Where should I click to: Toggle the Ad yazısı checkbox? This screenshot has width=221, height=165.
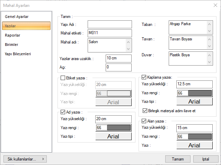click(x=63, y=112)
